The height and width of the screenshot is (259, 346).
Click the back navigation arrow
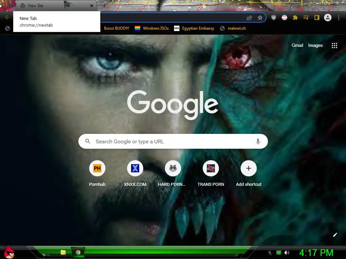pos(7,18)
